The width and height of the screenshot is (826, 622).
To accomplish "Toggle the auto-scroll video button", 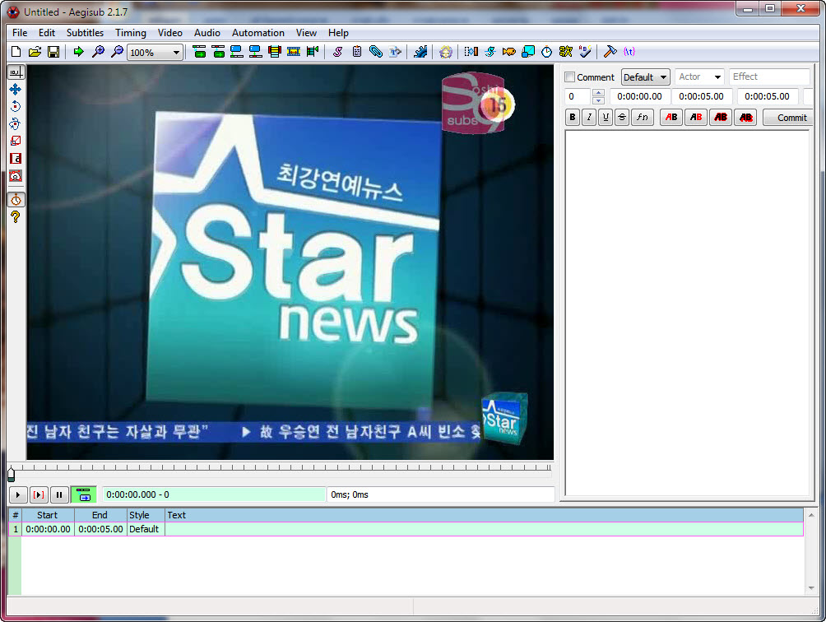I will pos(83,494).
